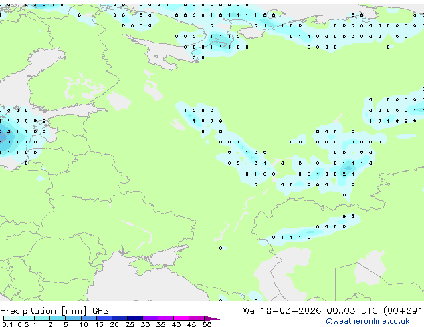Click the '25' legend scale label
This screenshot has width=424, height=327.
click(x=130, y=324)
